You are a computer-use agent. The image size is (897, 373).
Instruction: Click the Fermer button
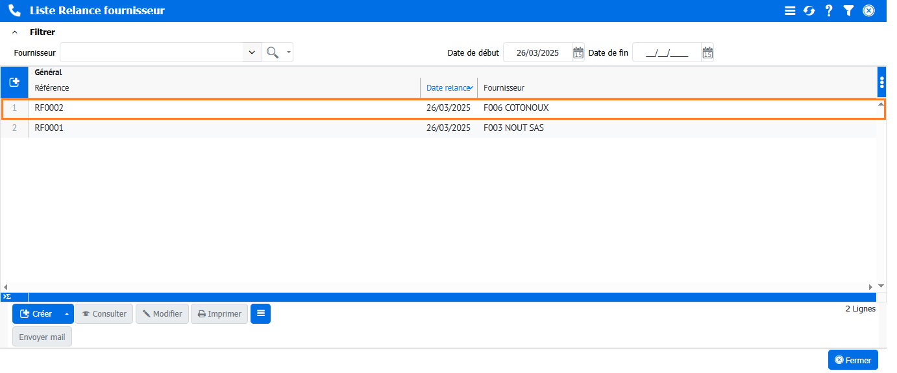coord(853,360)
